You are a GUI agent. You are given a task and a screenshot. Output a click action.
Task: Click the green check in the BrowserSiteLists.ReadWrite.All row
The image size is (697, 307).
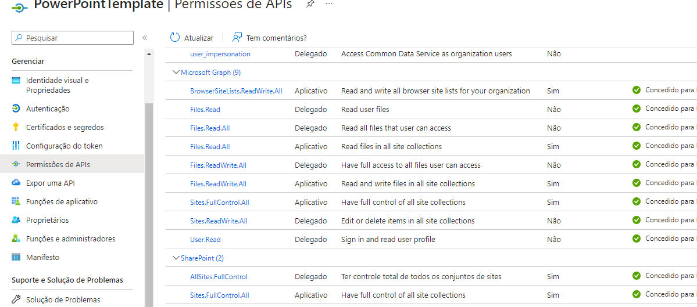637,90
